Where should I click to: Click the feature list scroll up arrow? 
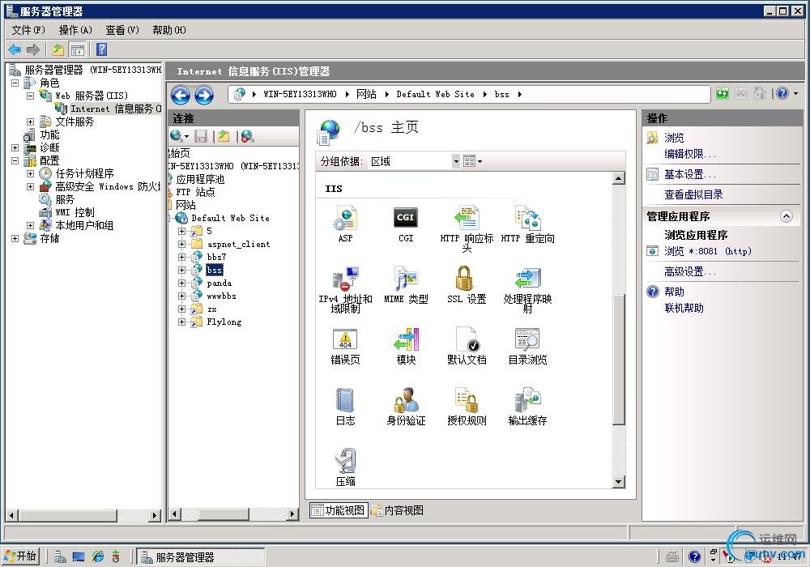point(618,178)
